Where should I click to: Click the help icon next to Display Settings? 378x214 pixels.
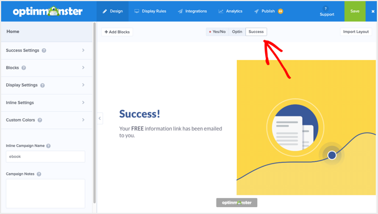[x=43, y=85]
